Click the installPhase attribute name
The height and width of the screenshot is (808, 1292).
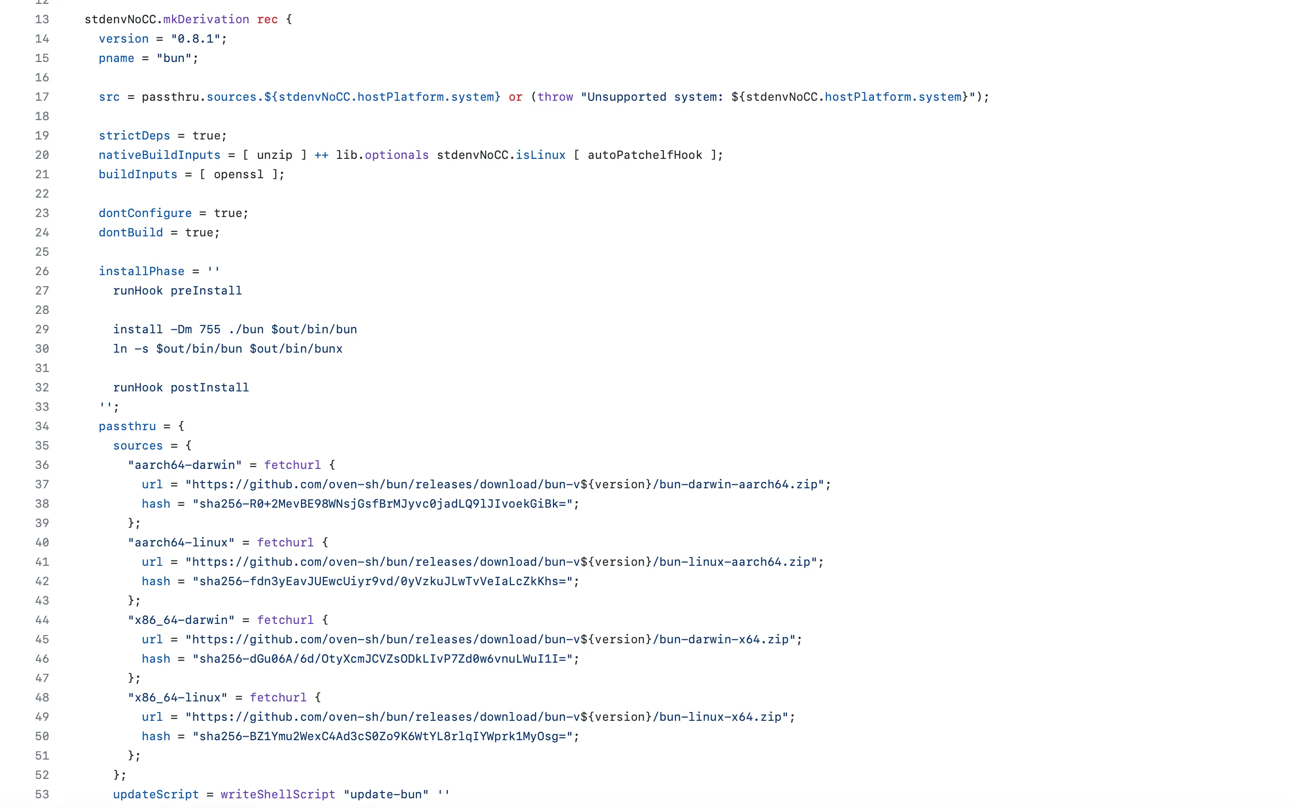click(142, 271)
